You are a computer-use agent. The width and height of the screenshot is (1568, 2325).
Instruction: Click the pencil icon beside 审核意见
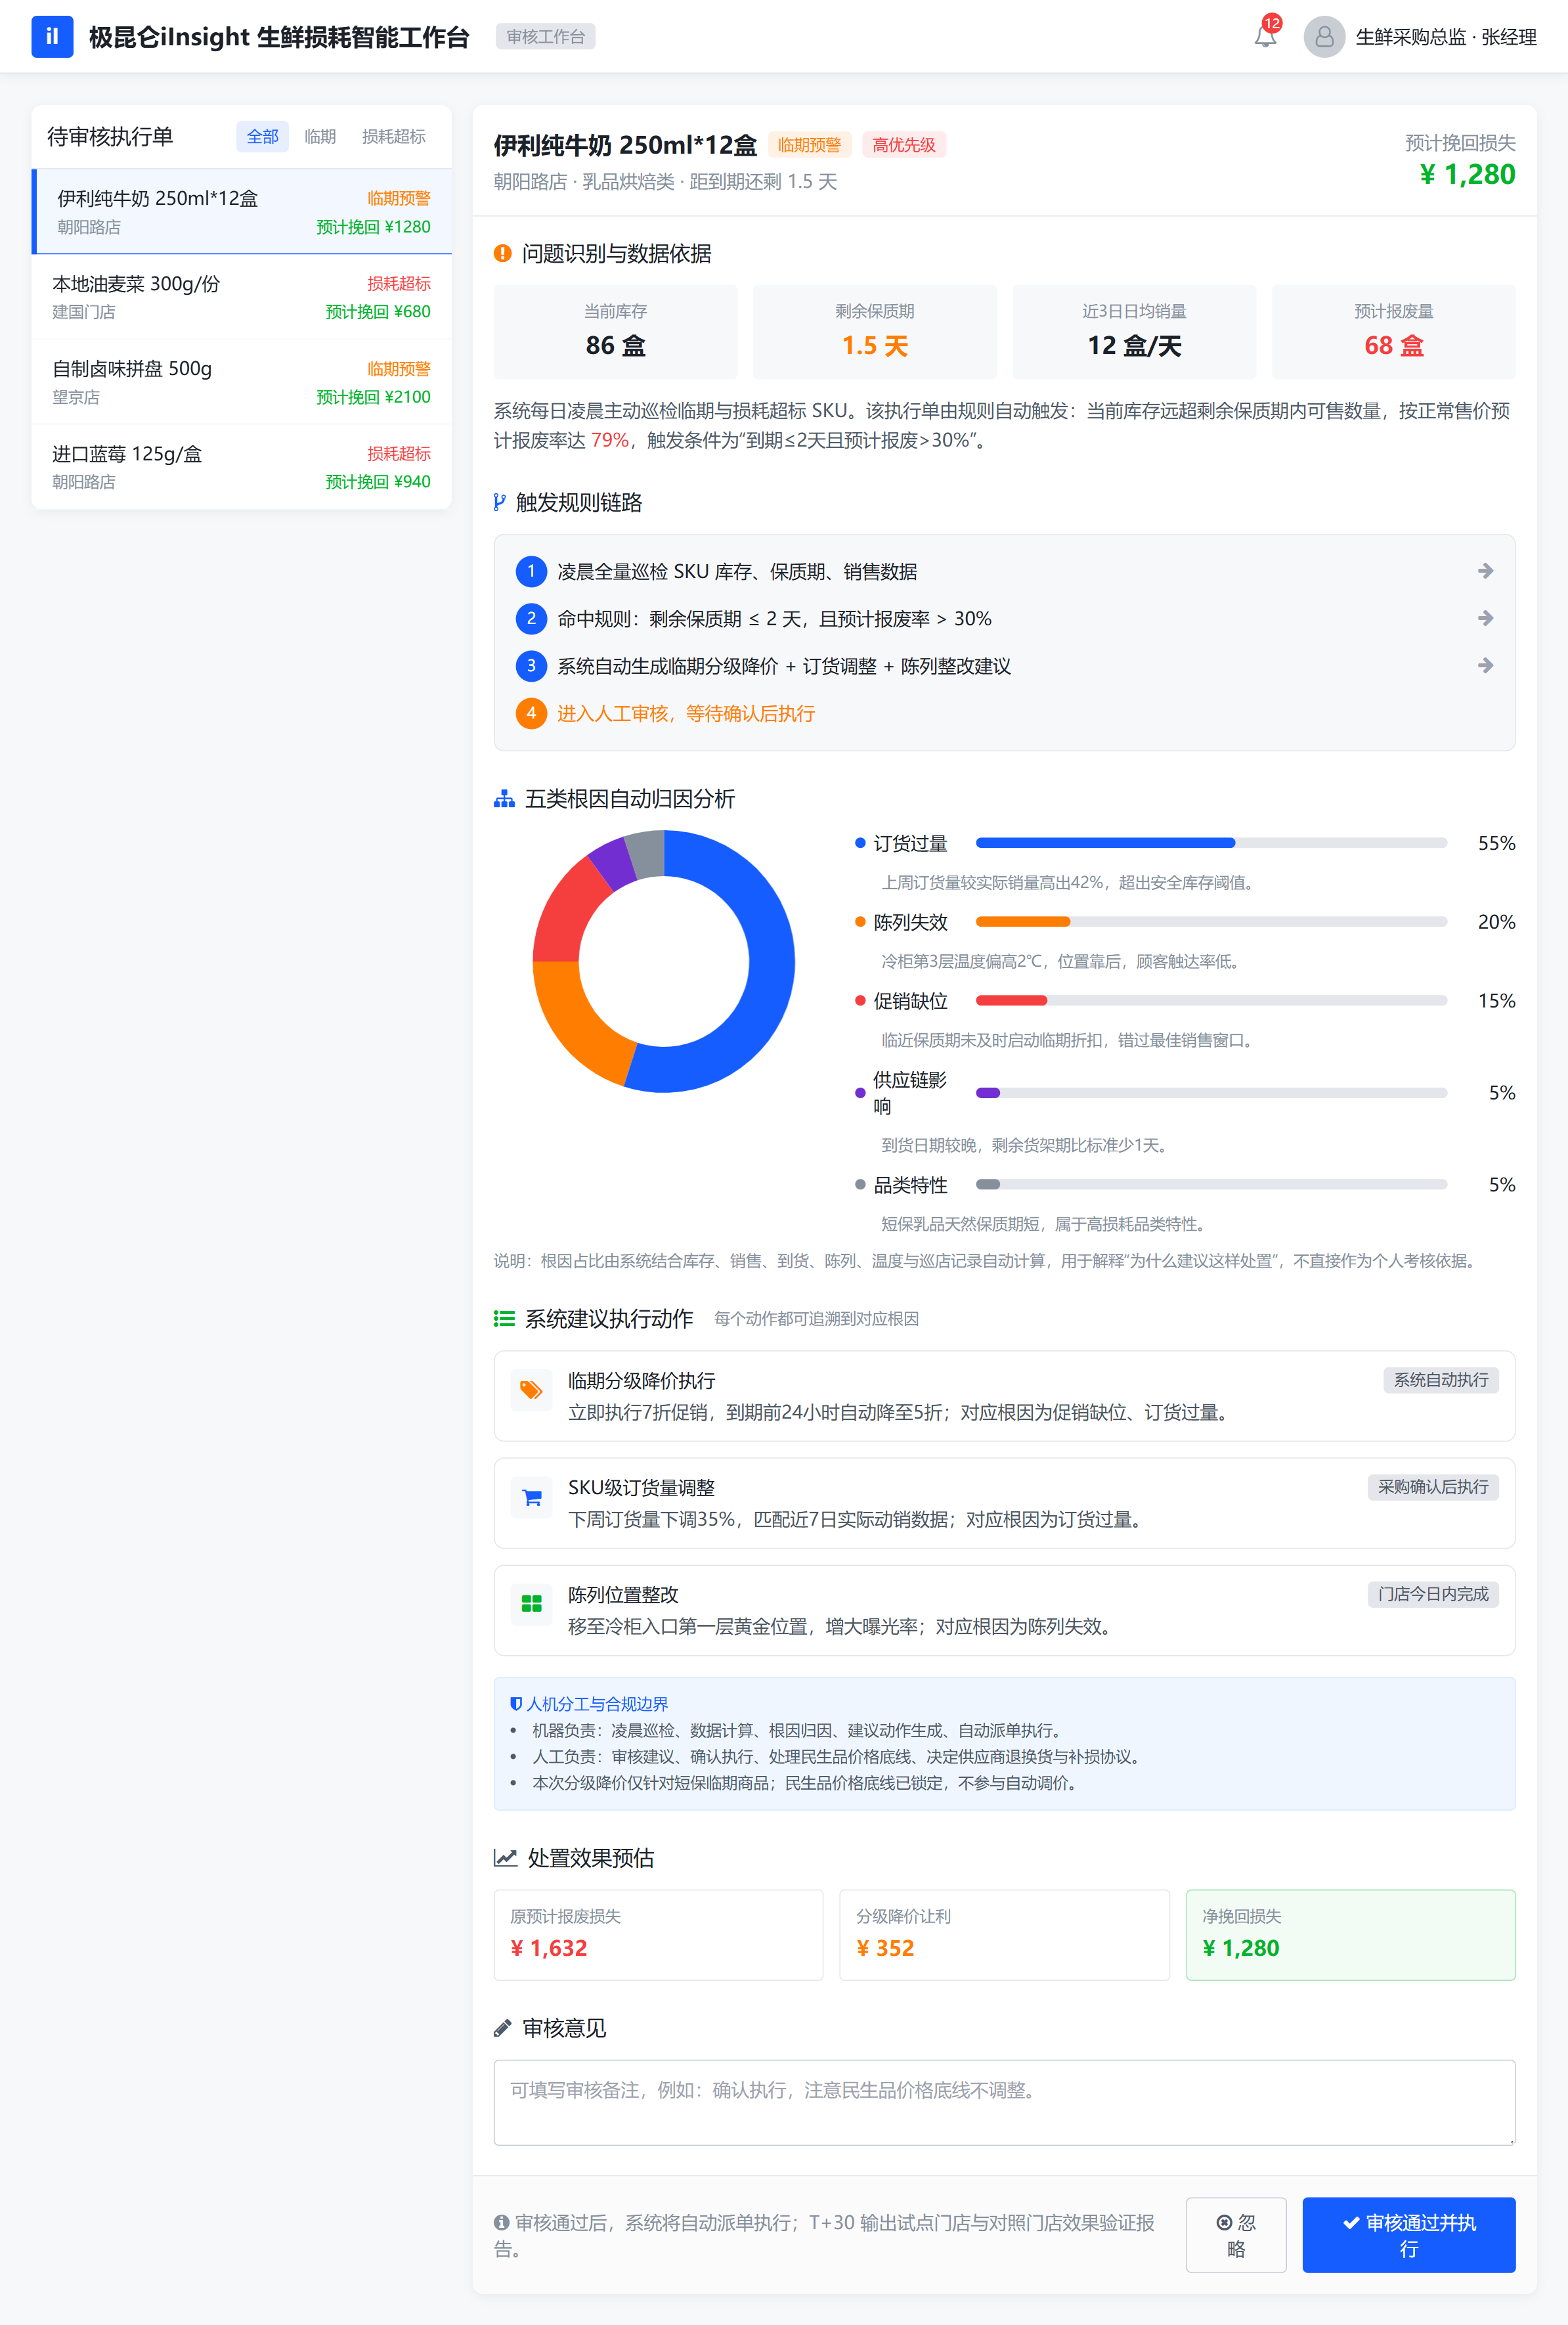[503, 2028]
